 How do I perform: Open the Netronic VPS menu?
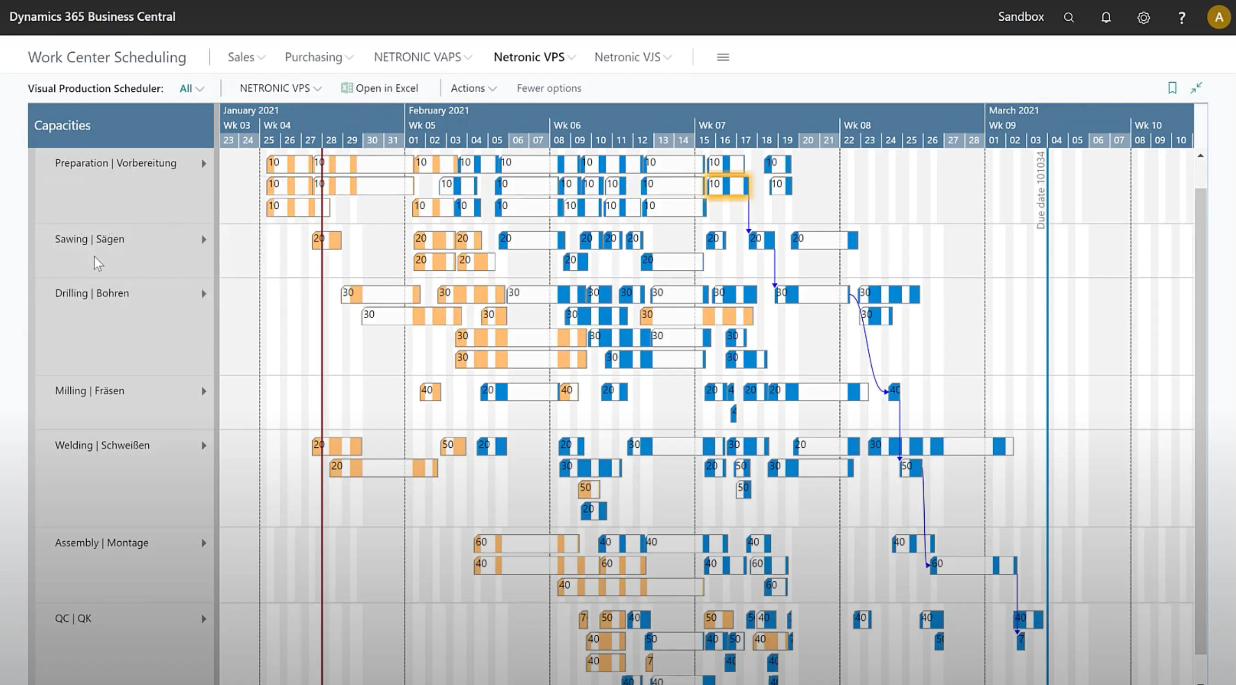pyautogui.click(x=534, y=57)
